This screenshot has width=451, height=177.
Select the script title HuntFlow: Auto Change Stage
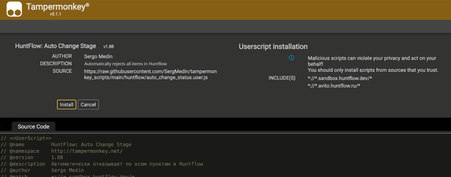pos(55,46)
